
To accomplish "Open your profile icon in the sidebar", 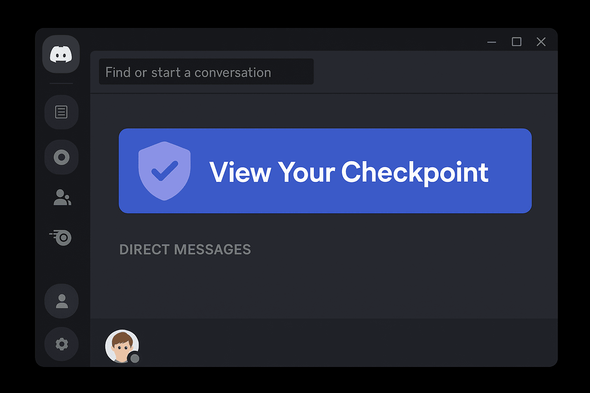I will click(61, 301).
